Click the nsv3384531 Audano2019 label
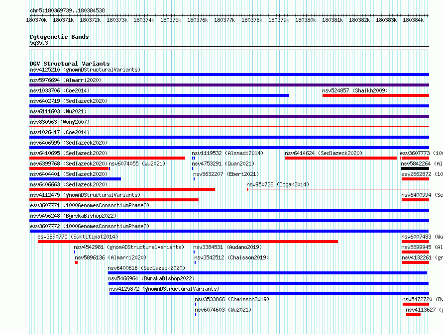The height and width of the screenshot is (334, 443). click(227, 247)
